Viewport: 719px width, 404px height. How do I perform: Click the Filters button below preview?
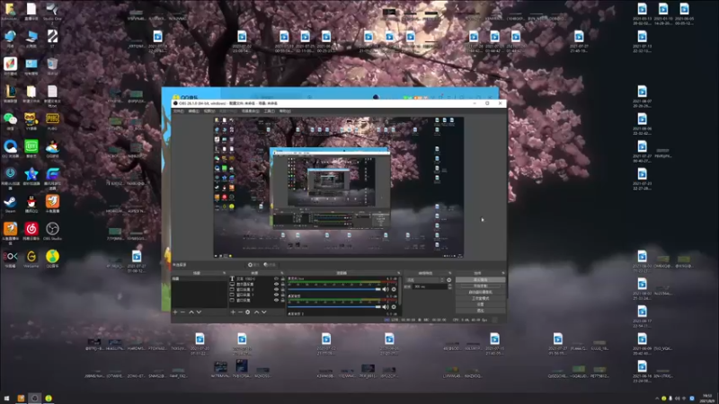click(x=271, y=265)
